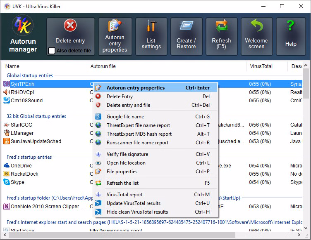The image size is (311, 240).
Task: Sort by the VirusTotal column header
Action: (267, 66)
